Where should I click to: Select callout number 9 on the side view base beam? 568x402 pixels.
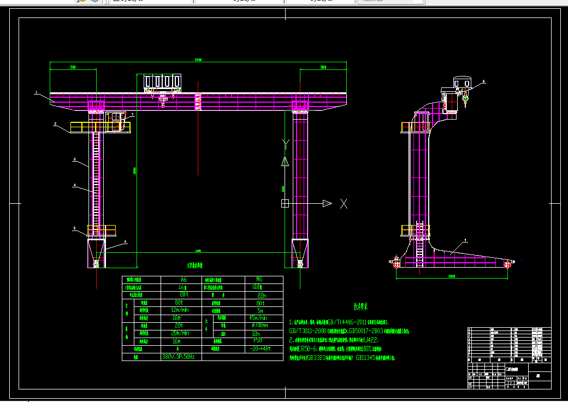(x=465, y=240)
